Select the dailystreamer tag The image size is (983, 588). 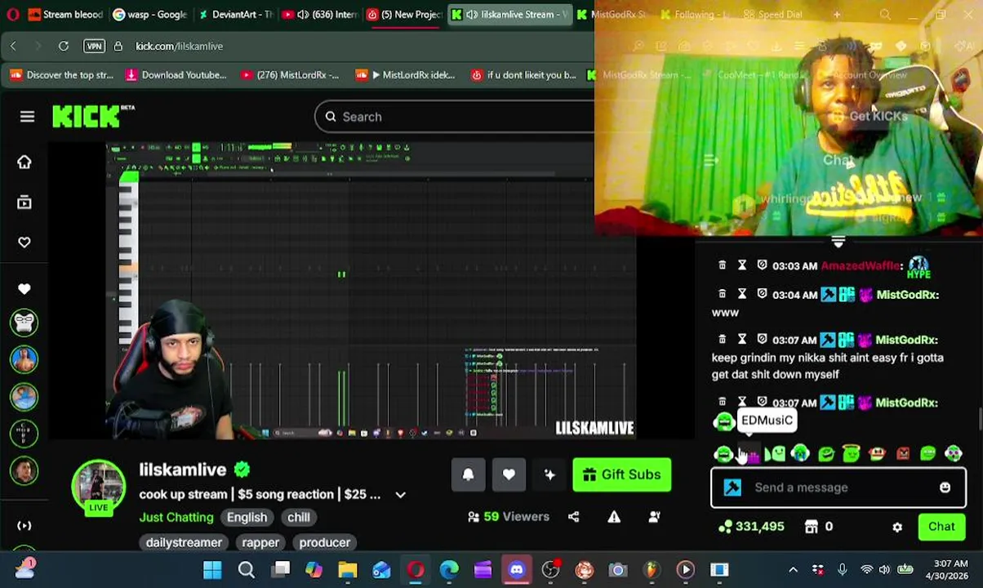click(184, 542)
